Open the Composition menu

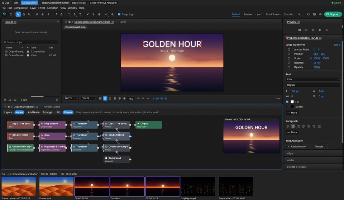point(21,8)
